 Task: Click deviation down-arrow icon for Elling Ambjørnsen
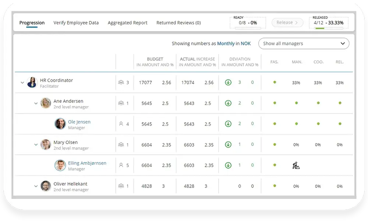tap(228, 165)
